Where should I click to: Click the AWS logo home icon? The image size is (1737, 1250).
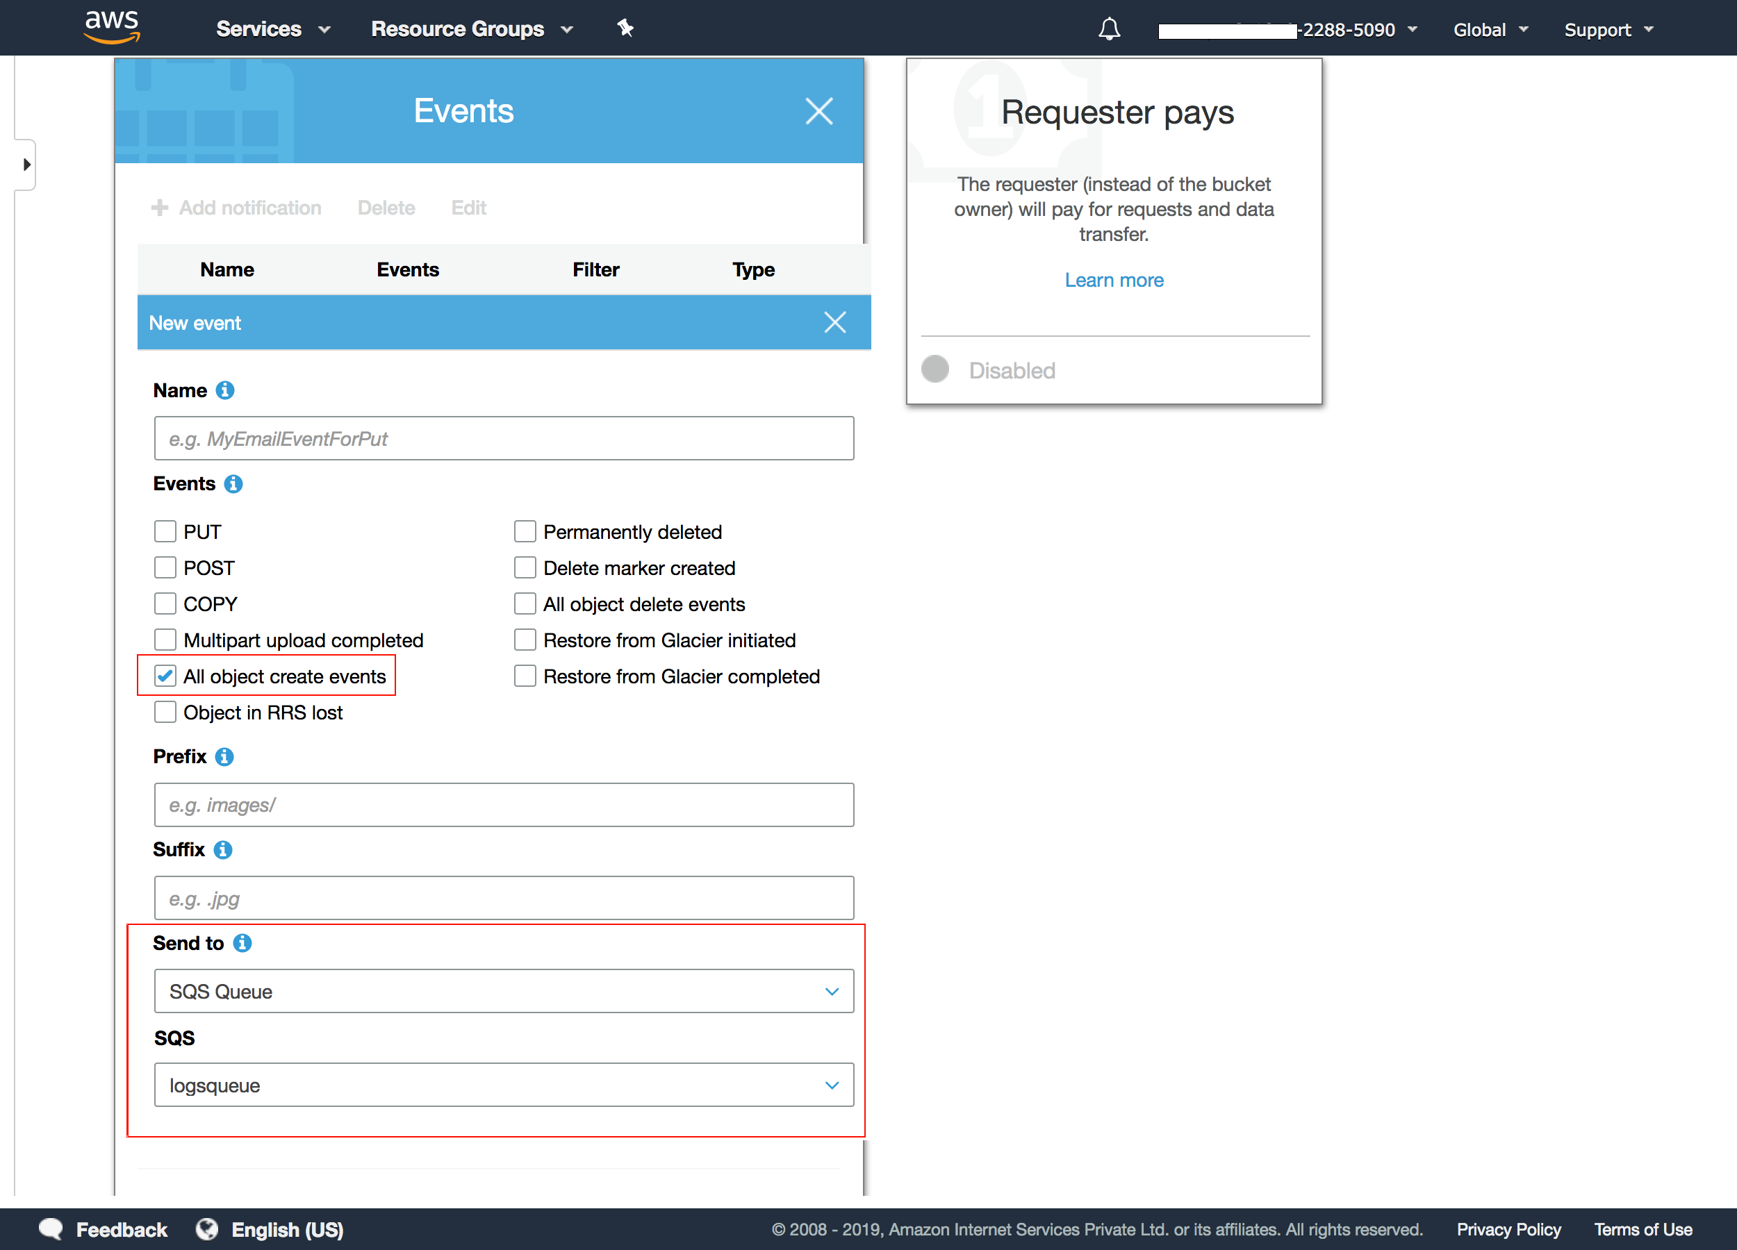coord(112,28)
